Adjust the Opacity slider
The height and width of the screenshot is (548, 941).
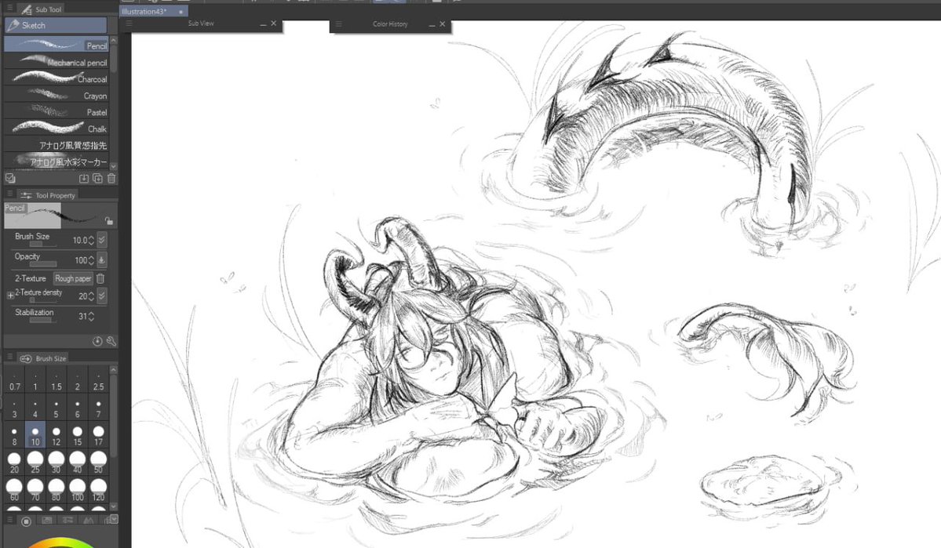tap(42, 263)
